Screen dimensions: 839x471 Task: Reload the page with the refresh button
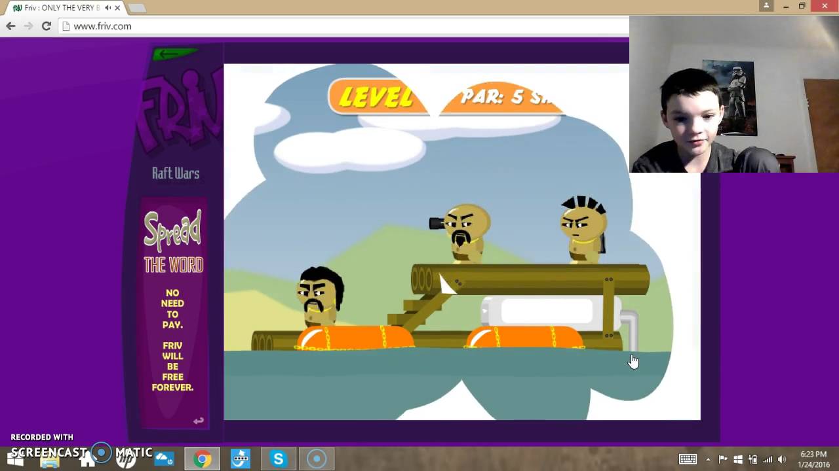(x=46, y=26)
